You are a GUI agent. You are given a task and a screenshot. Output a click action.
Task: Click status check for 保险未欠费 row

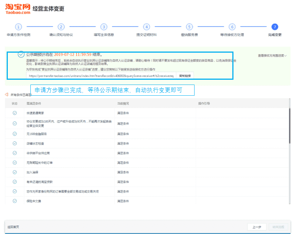click(x=15, y=201)
